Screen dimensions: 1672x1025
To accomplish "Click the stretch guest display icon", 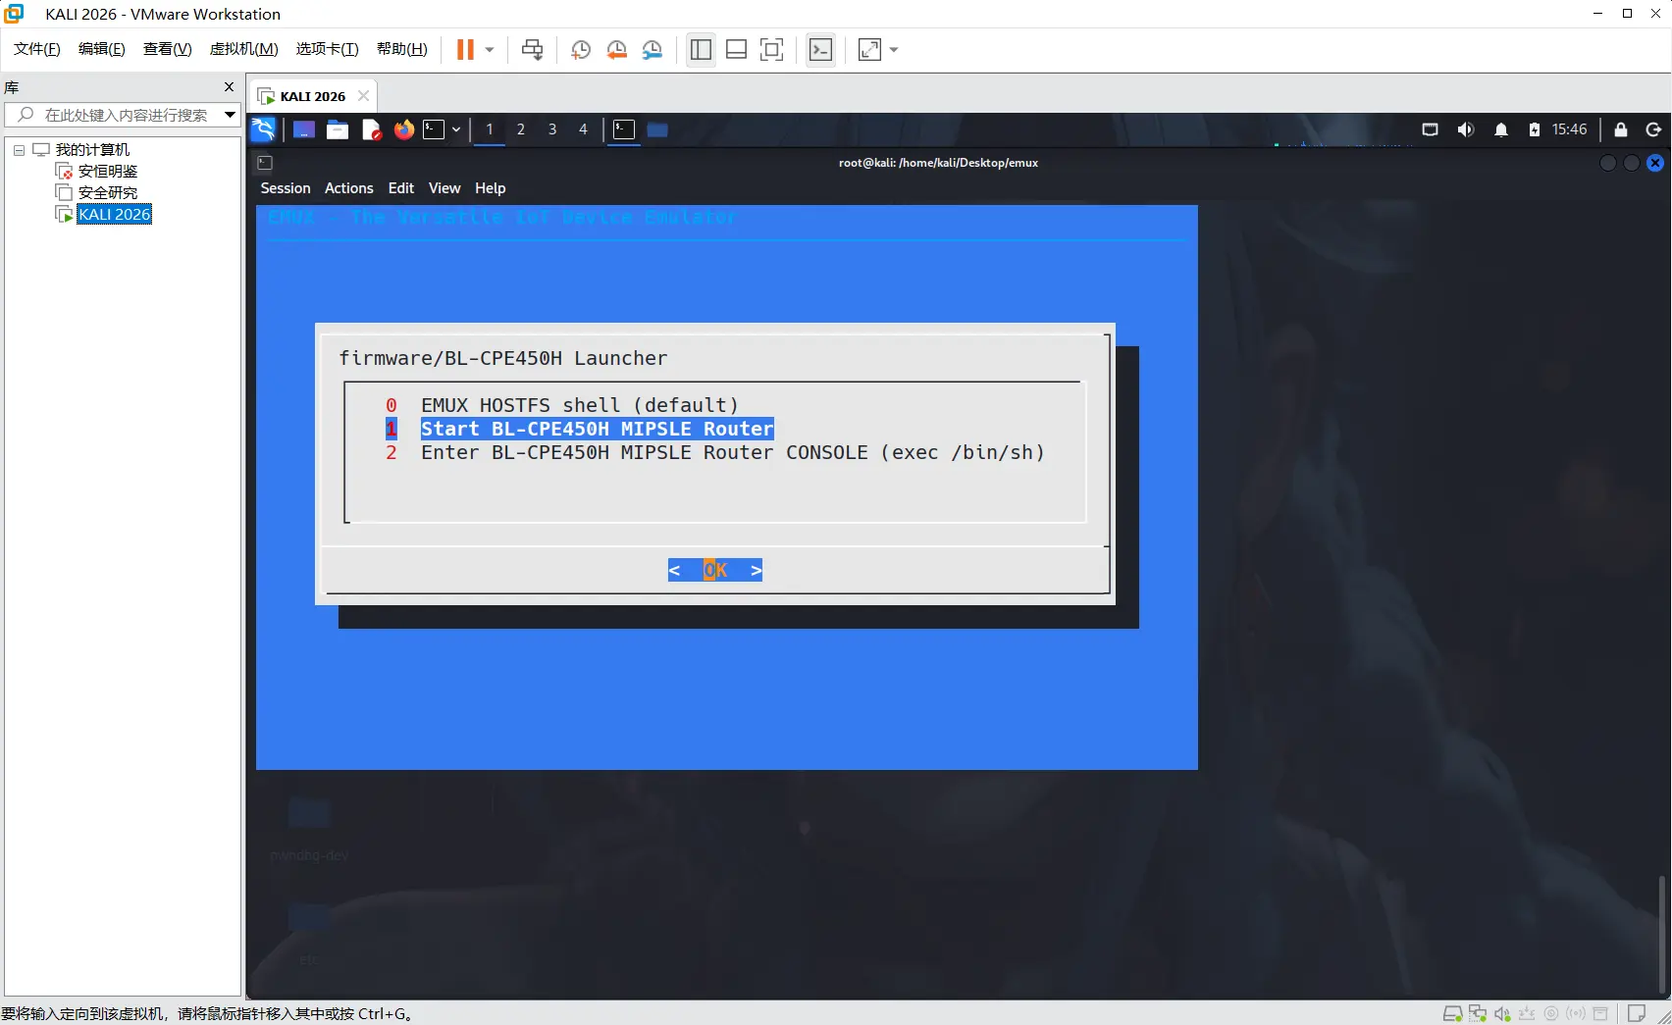I will click(869, 50).
